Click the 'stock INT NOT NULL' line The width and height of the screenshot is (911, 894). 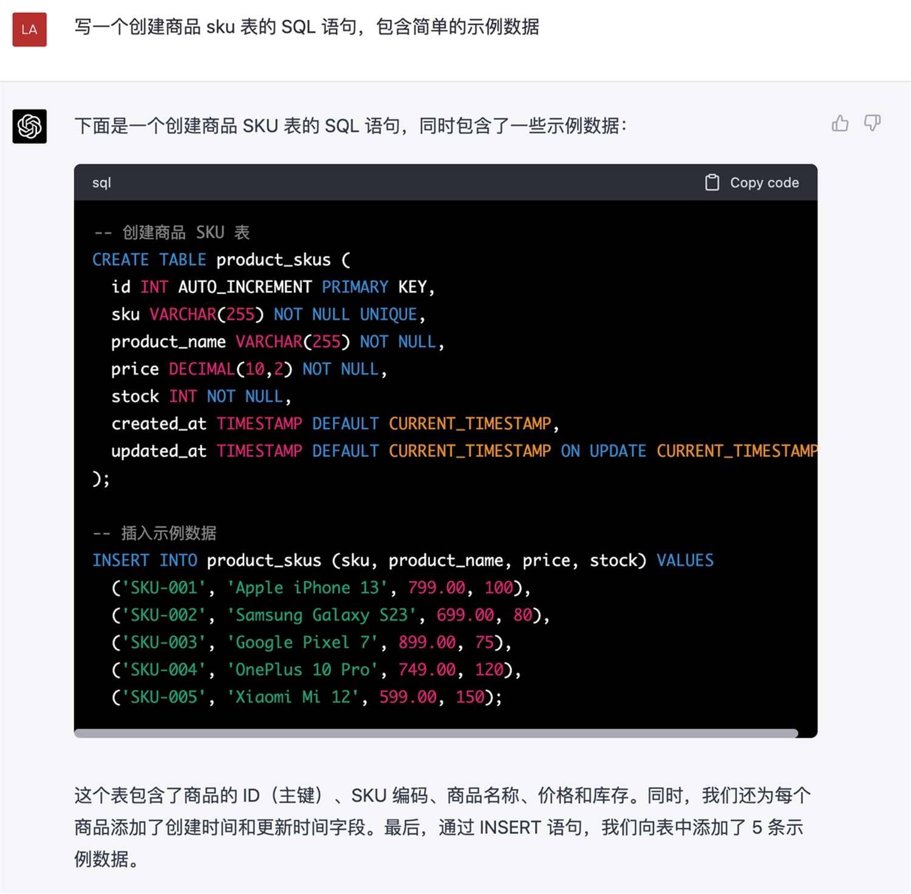[x=201, y=396]
